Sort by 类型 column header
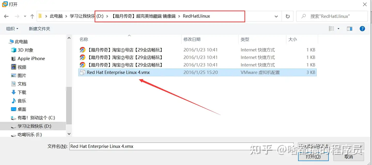 click(245, 39)
